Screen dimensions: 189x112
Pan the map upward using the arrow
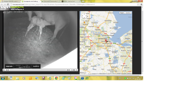(x=84, y=14)
